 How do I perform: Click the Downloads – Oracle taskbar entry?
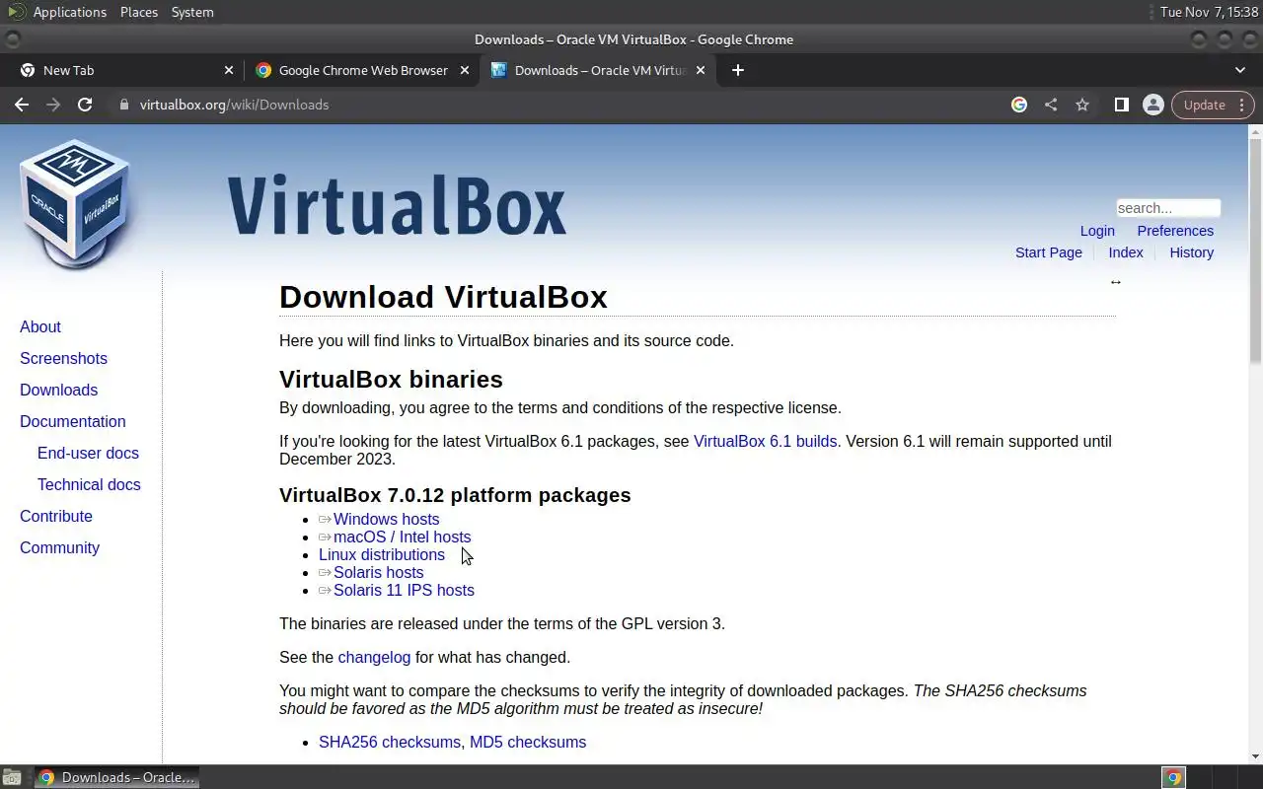116,777
